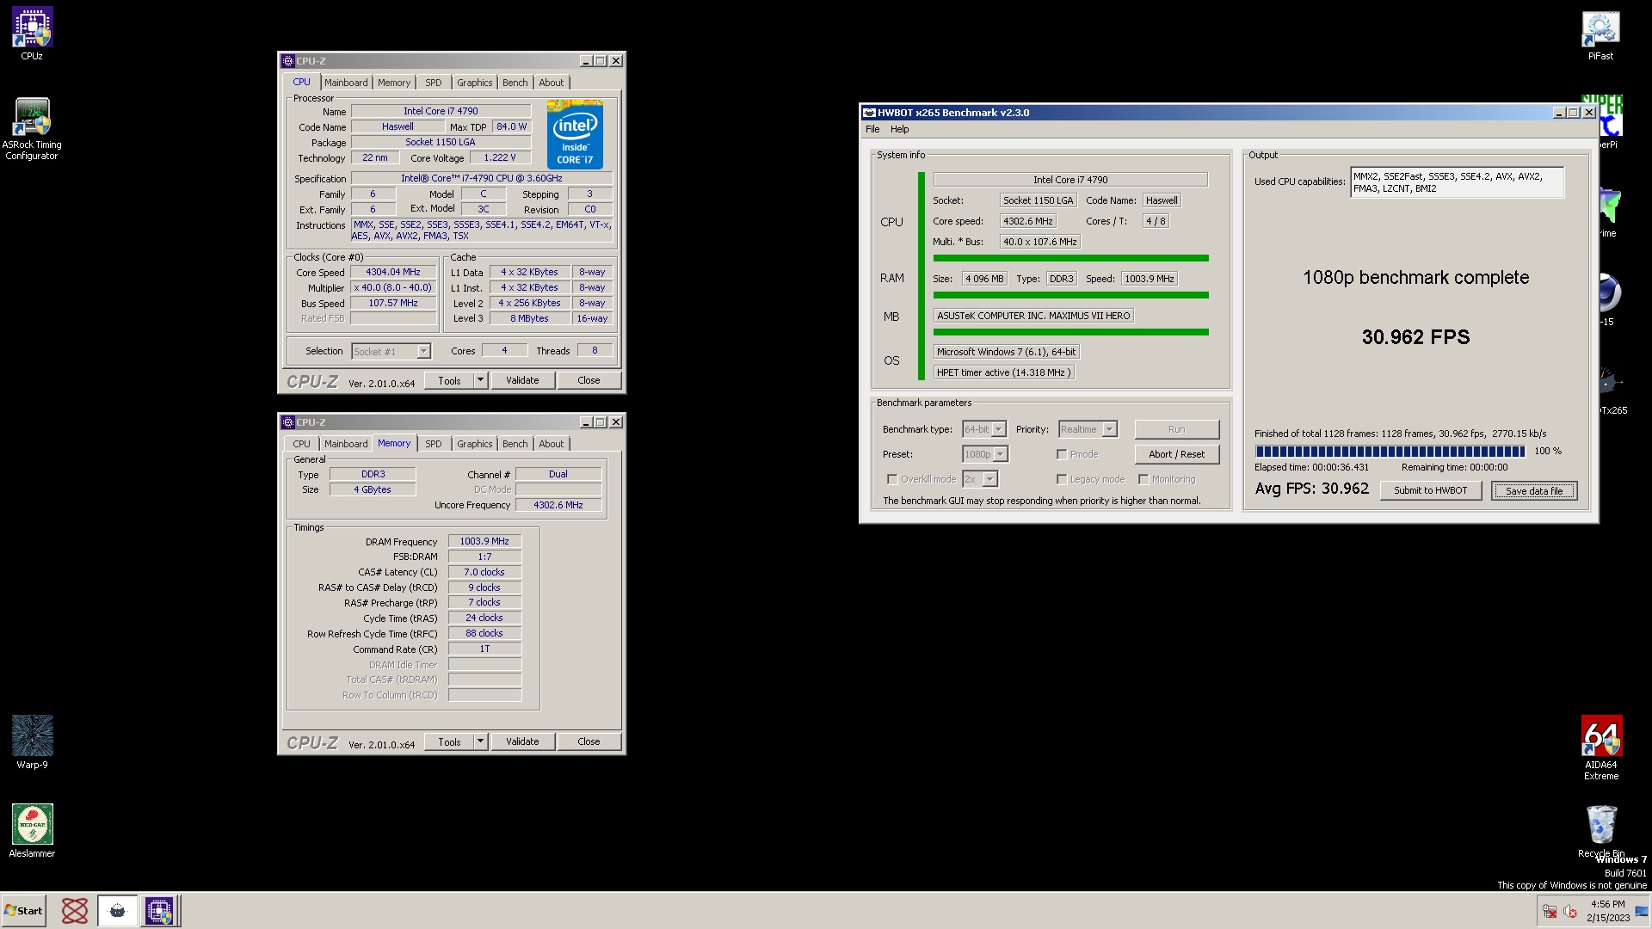
Task: Open File menu in HWBOT x265
Action: (x=872, y=129)
